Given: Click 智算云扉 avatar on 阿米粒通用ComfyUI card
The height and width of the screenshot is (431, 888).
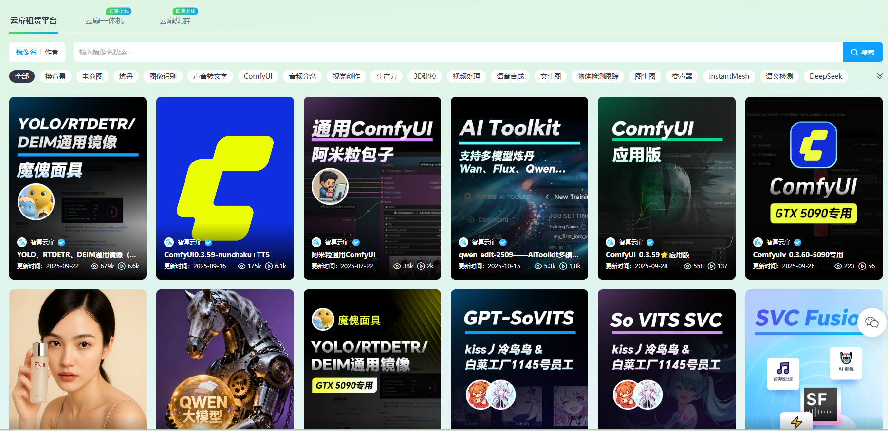Looking at the screenshot, I should [316, 242].
